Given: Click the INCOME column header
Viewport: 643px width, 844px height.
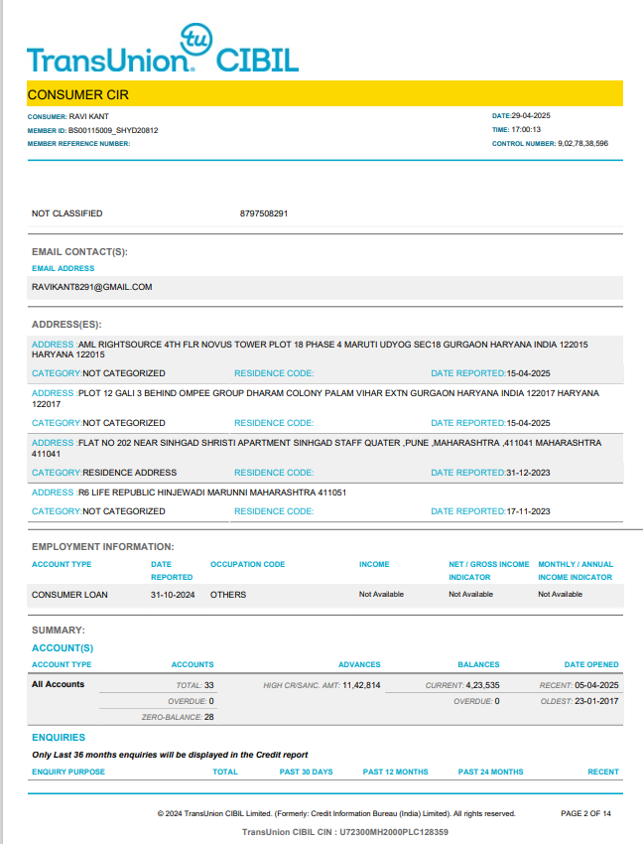Looking at the screenshot, I should click(374, 564).
